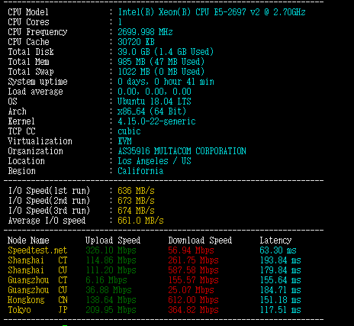Click the 1st run I/O speed 636 MB/s
The width and height of the screenshot is (354, 326).
click(x=136, y=191)
